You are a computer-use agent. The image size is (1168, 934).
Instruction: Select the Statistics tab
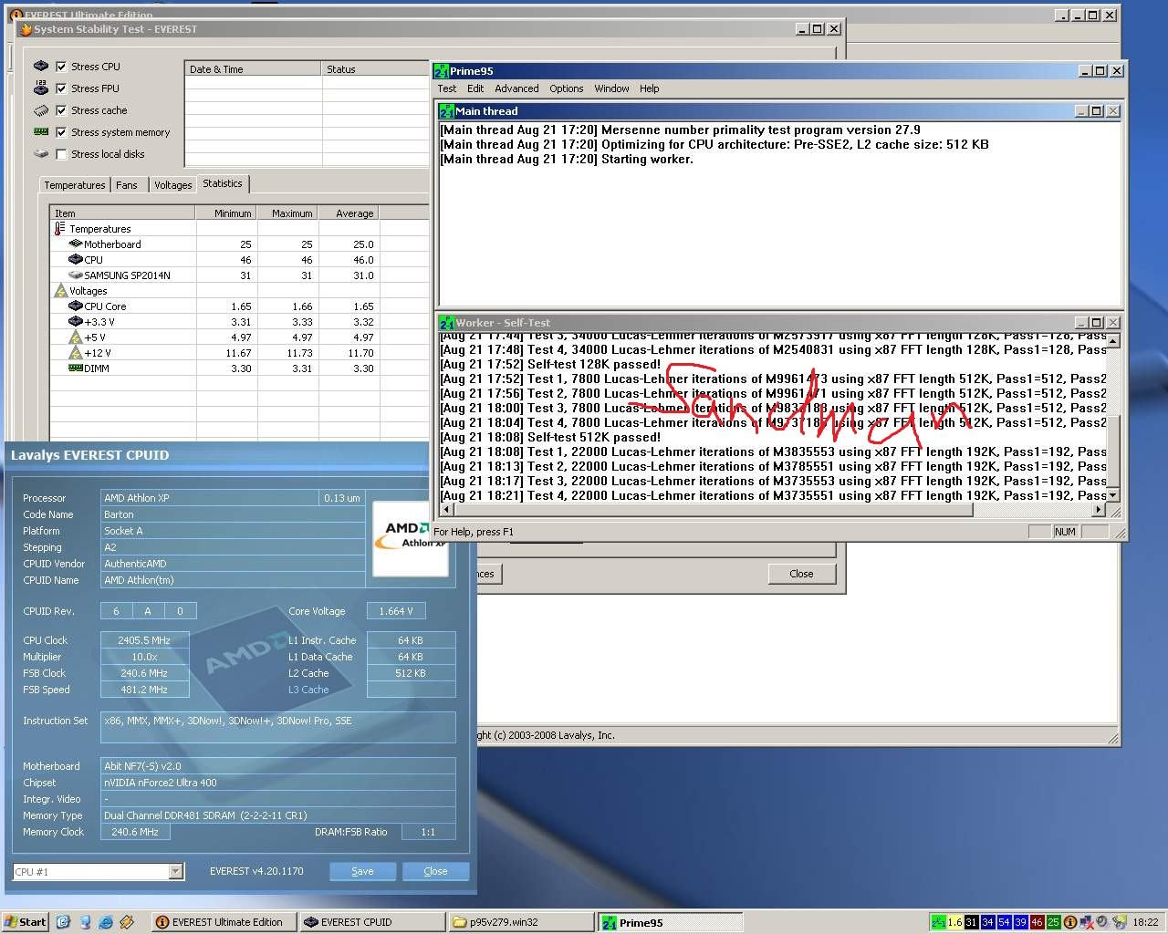point(223,183)
